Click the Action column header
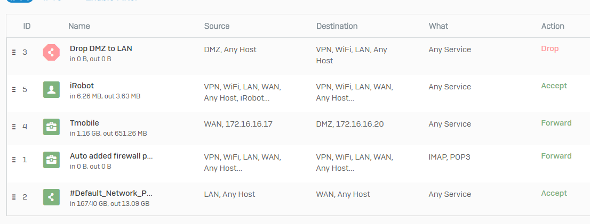The height and width of the screenshot is (224, 590). [553, 26]
